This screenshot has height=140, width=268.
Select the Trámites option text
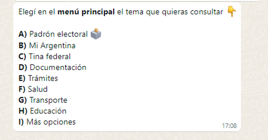(43, 78)
